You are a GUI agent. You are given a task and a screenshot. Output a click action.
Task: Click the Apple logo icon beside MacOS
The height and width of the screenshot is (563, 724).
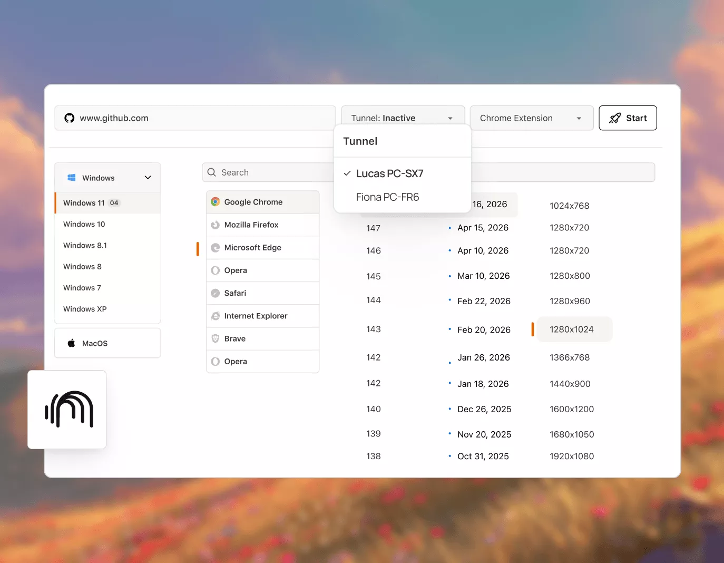click(71, 343)
